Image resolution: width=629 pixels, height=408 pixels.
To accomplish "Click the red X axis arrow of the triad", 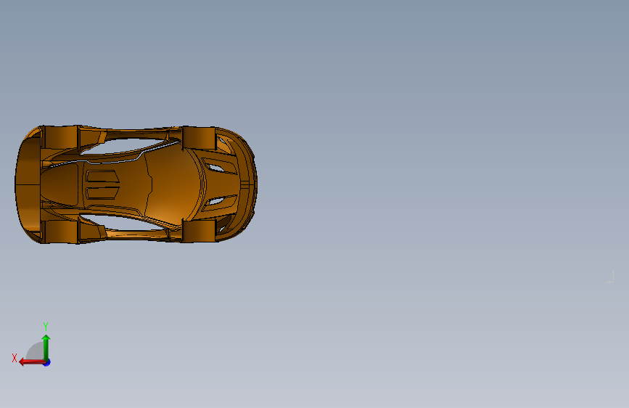I will click(32, 362).
